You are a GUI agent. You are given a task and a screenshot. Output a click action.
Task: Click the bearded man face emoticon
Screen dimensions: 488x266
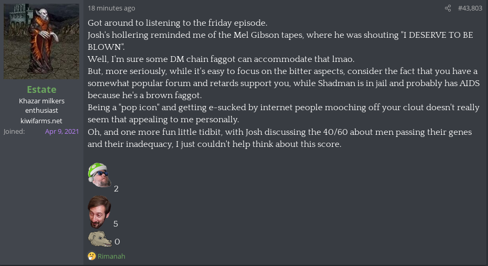99,212
